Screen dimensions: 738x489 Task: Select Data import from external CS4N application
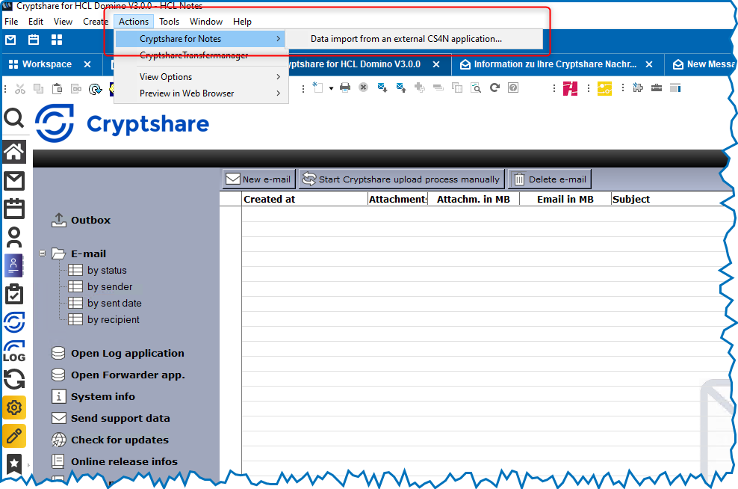coord(406,39)
